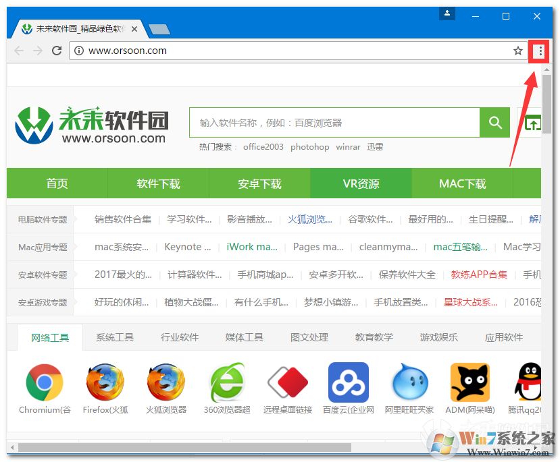Open Firefox(火狐 app icon

105,382
